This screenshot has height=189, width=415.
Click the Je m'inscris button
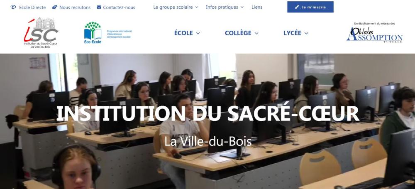coord(310,7)
